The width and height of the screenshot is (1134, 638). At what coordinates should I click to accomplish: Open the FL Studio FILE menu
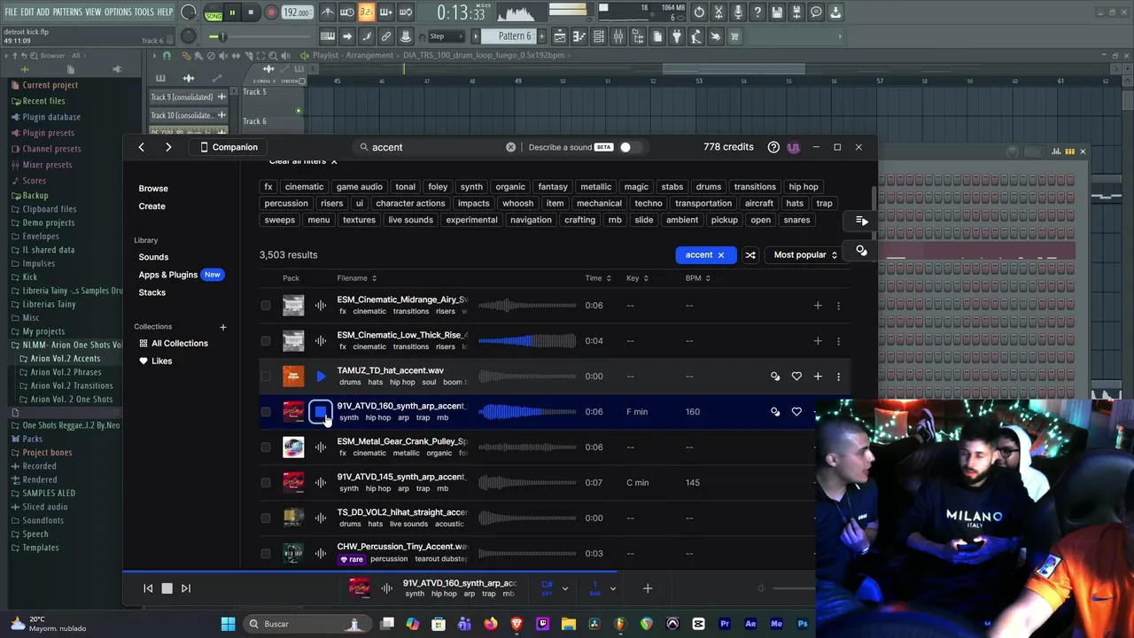point(11,12)
